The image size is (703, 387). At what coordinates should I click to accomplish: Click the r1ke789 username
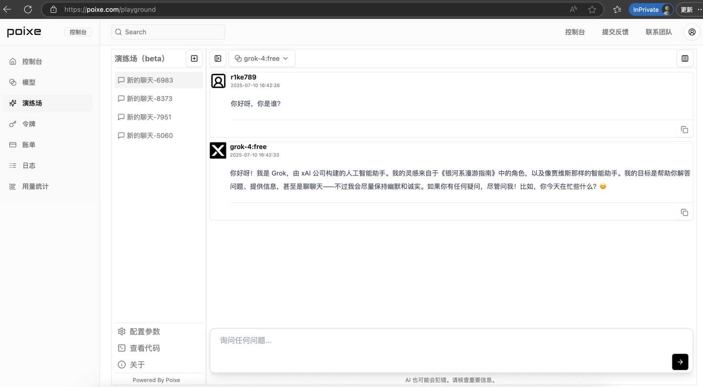243,77
